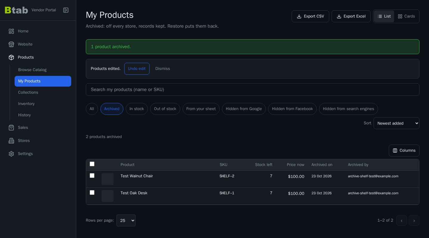429x238 pixels.
Task: Go to the previous page arrow
Action: [x=402, y=220]
